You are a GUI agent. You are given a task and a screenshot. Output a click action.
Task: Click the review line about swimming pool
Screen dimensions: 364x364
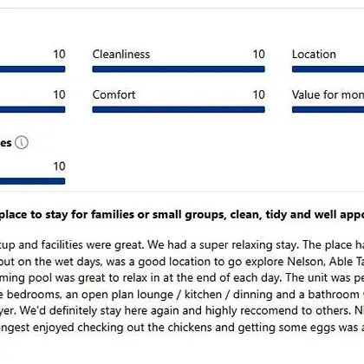point(182,278)
